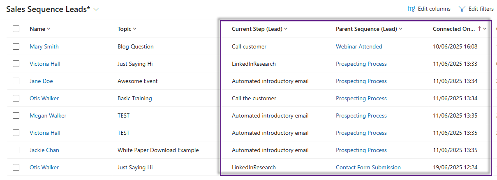Click the Edit filters funnel icon
Image resolution: width=497 pixels, height=180 pixels.
click(462, 9)
